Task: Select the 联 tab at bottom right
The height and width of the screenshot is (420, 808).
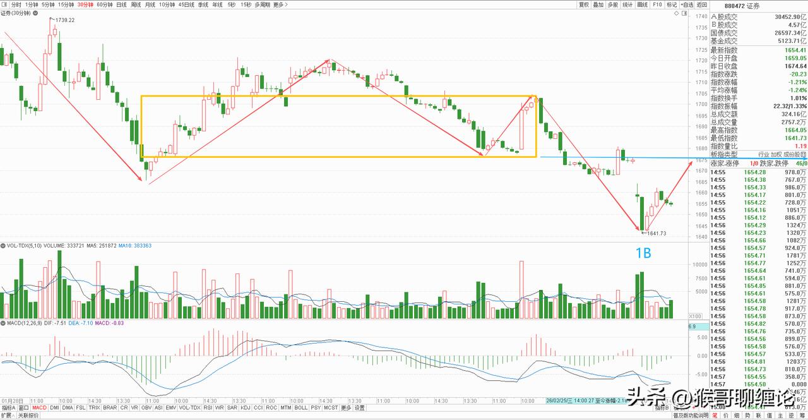Action: tap(758, 416)
